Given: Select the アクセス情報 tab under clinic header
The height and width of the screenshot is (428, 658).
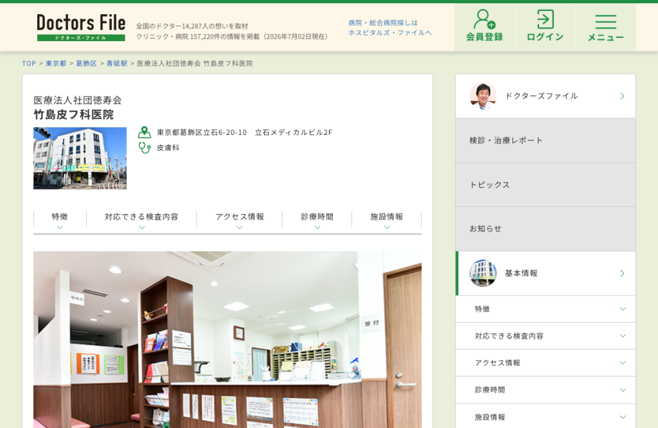Looking at the screenshot, I should (240, 220).
